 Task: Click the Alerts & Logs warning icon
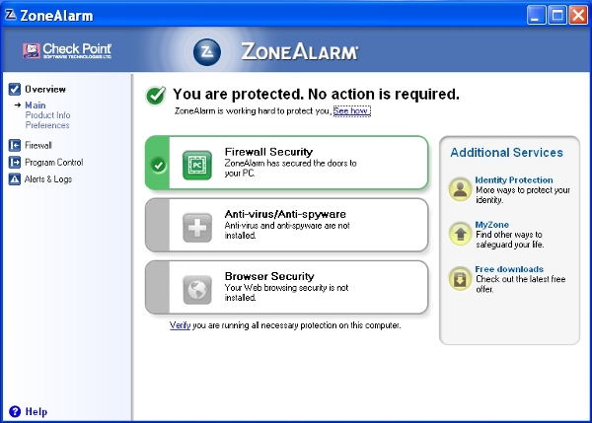coord(15,178)
